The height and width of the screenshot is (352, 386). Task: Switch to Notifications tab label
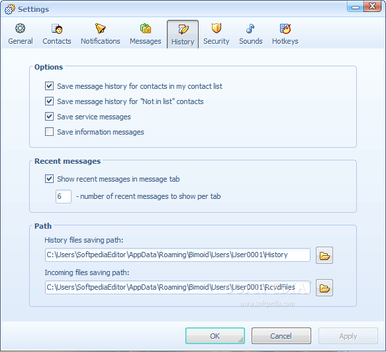[x=101, y=41]
